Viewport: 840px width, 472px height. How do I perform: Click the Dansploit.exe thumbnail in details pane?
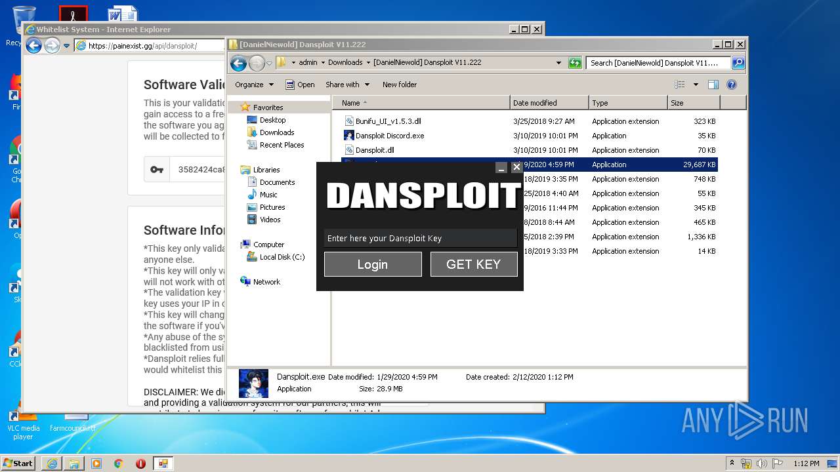253,384
